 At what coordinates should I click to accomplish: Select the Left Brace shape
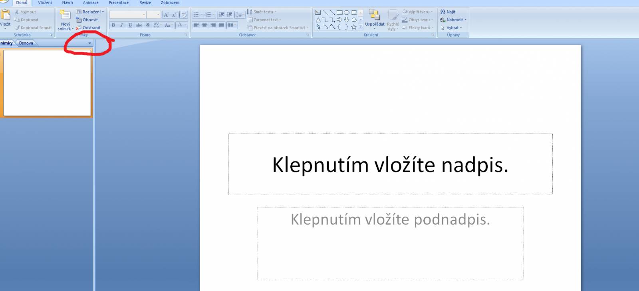(x=339, y=27)
